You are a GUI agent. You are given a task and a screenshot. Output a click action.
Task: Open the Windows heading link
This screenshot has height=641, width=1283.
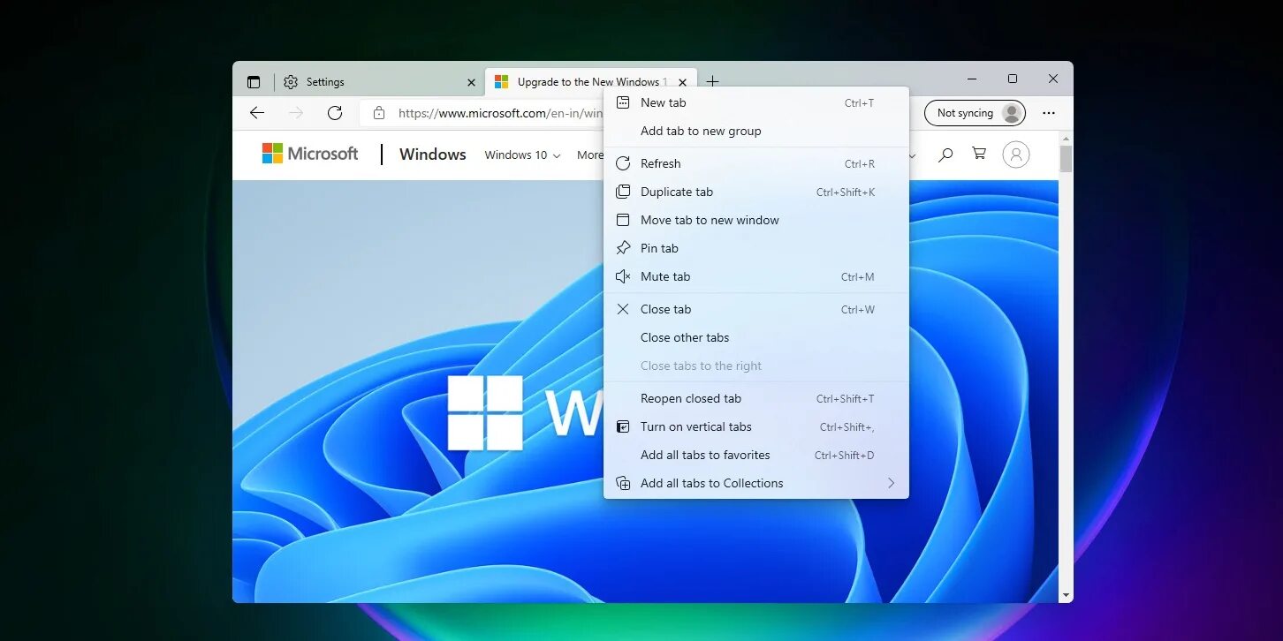click(433, 155)
